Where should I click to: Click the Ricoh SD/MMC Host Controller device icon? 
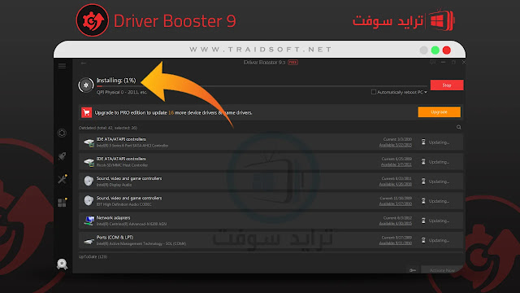[x=89, y=162]
